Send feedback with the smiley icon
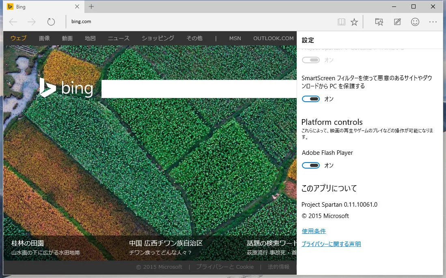Image resolution: width=446 pixels, height=278 pixels. 415,22
